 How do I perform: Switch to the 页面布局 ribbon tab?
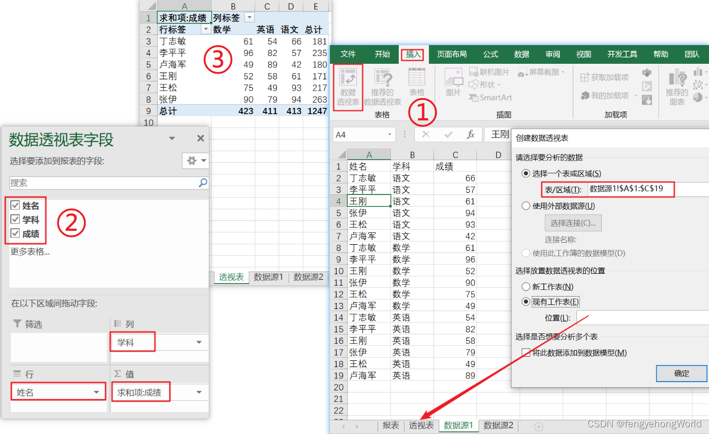point(452,54)
